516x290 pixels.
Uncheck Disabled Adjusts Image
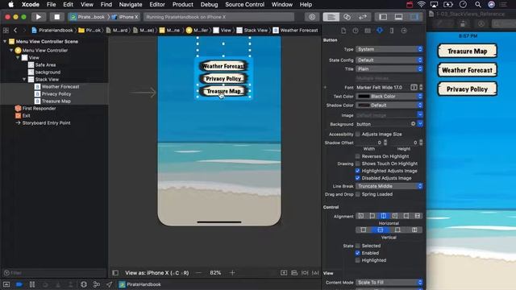click(358, 178)
